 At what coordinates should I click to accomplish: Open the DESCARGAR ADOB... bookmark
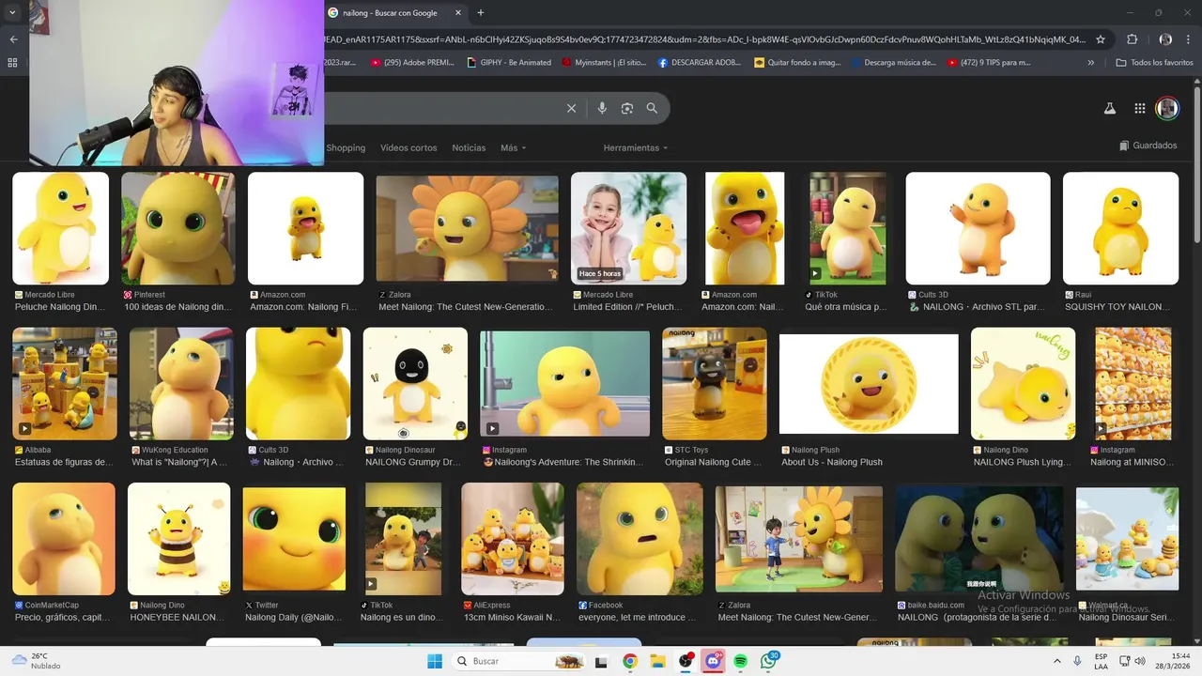700,63
